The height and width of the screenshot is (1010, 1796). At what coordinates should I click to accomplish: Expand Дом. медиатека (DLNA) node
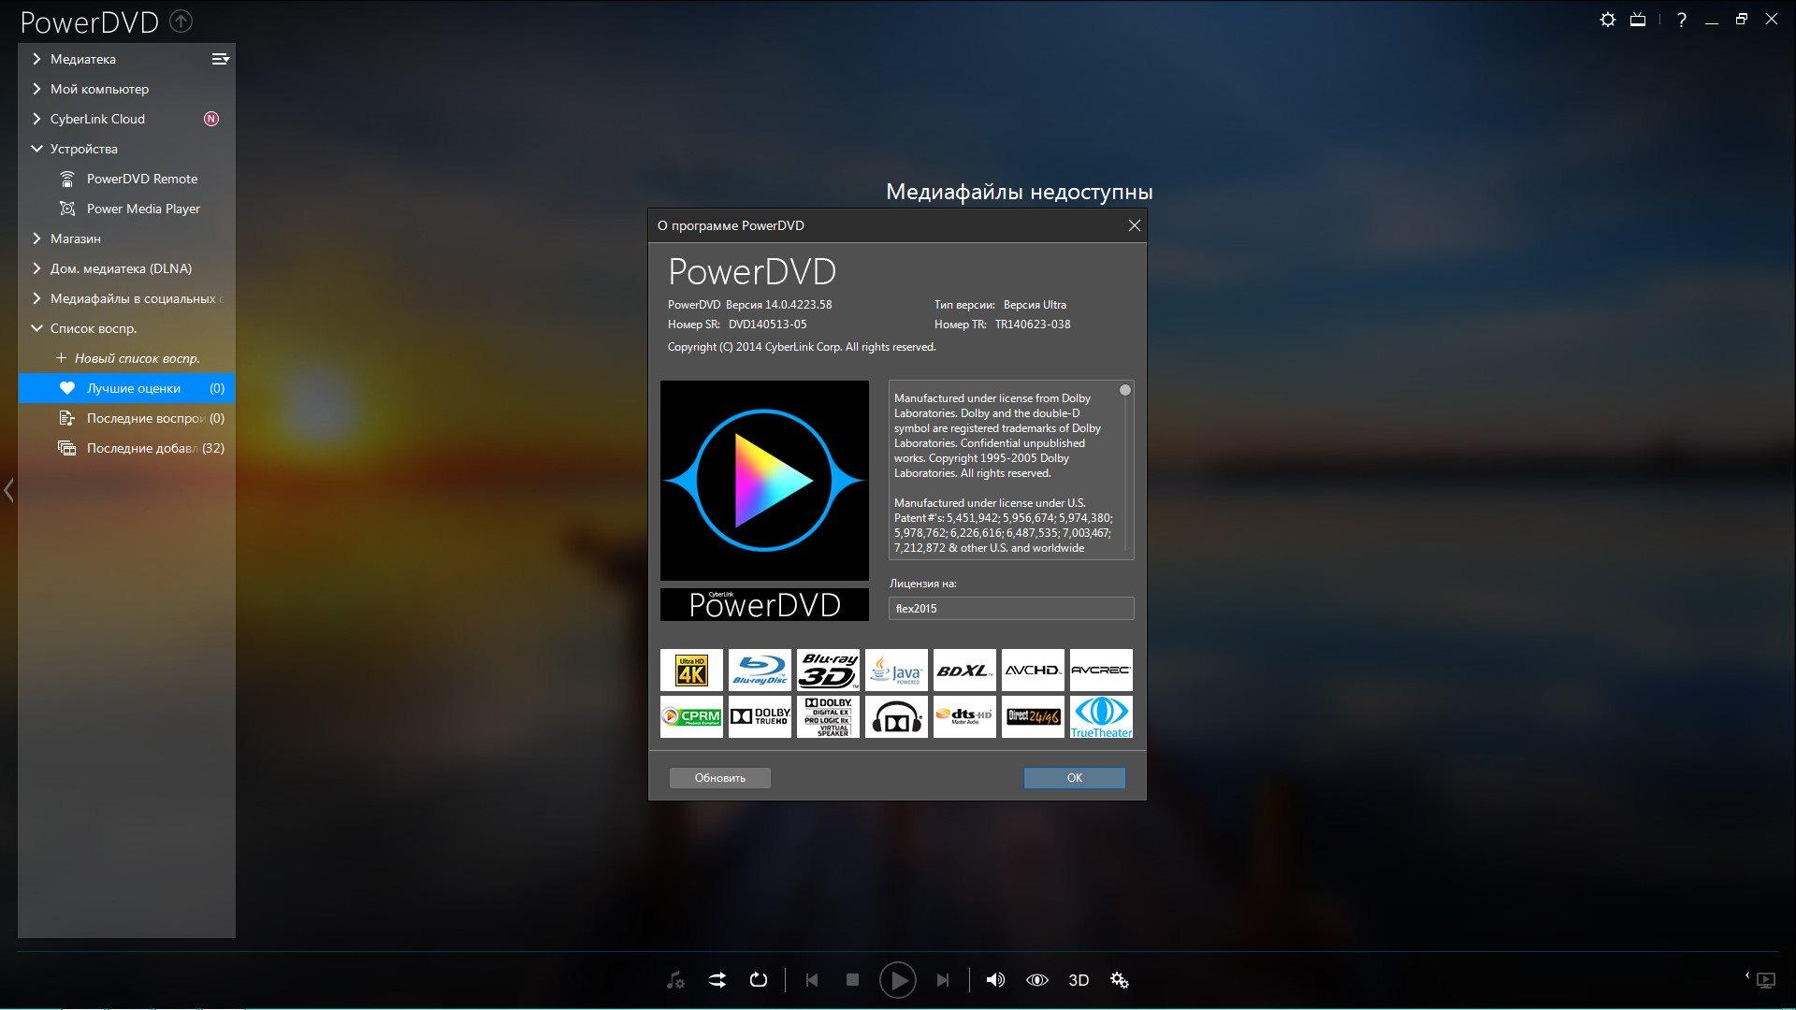(36, 268)
